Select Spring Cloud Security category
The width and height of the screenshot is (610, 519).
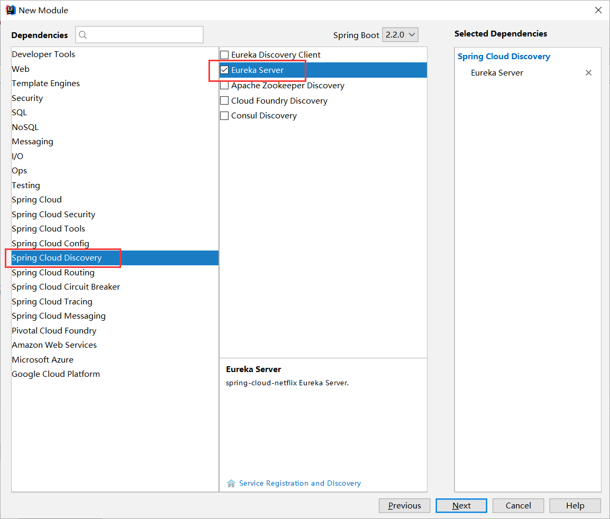115,214
